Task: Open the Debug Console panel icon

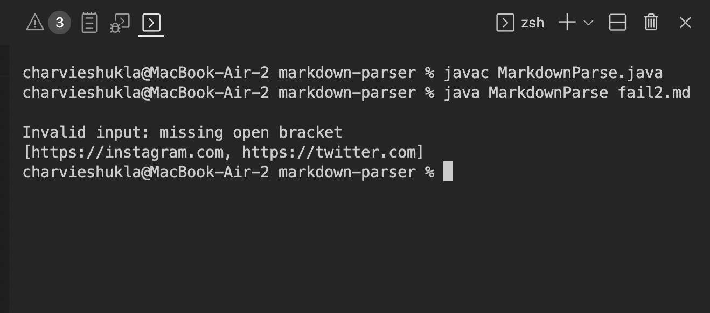Action: click(120, 23)
